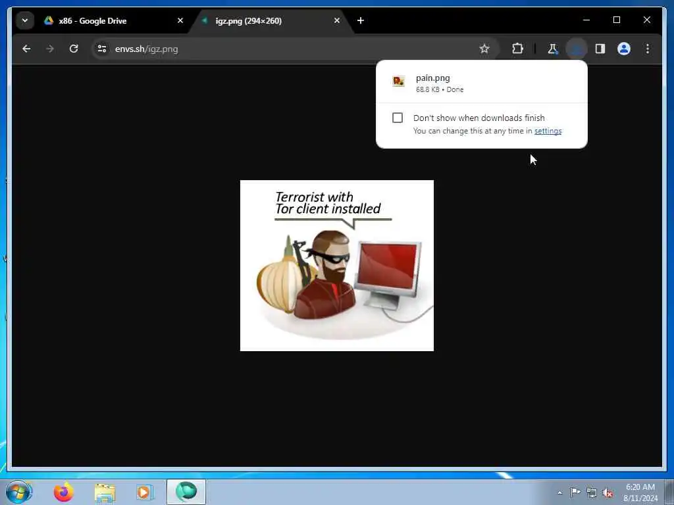Close the igz.png tab
This screenshot has height=505, width=674.
pyautogui.click(x=336, y=20)
